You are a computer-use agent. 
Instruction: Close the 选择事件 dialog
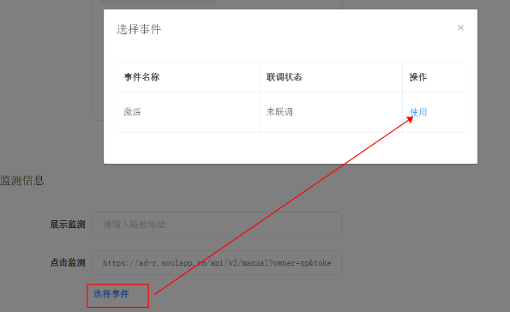(x=460, y=27)
